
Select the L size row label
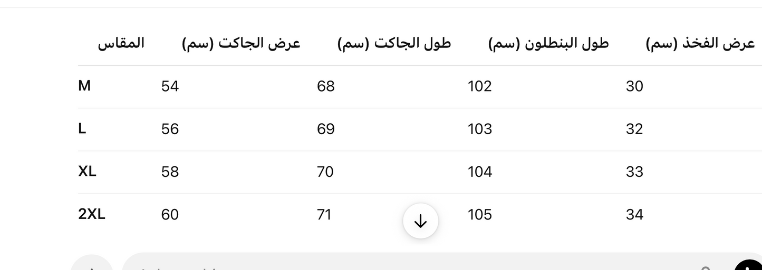82,128
